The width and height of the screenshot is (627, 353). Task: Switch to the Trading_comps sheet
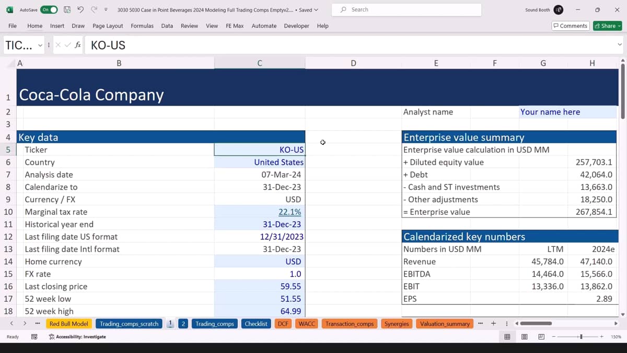pyautogui.click(x=214, y=324)
